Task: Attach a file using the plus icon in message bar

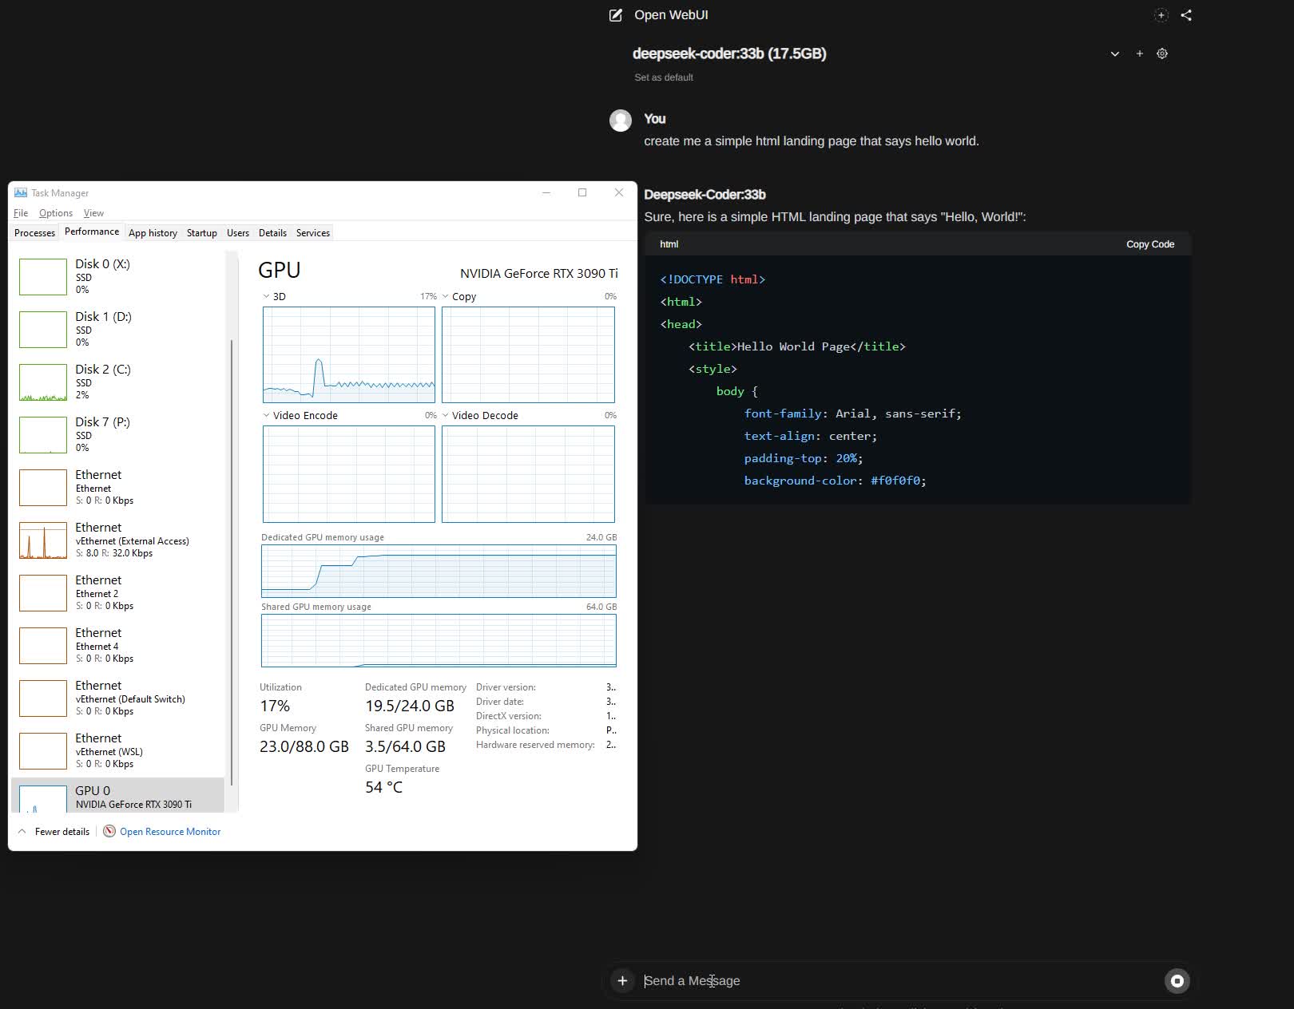Action: (622, 980)
